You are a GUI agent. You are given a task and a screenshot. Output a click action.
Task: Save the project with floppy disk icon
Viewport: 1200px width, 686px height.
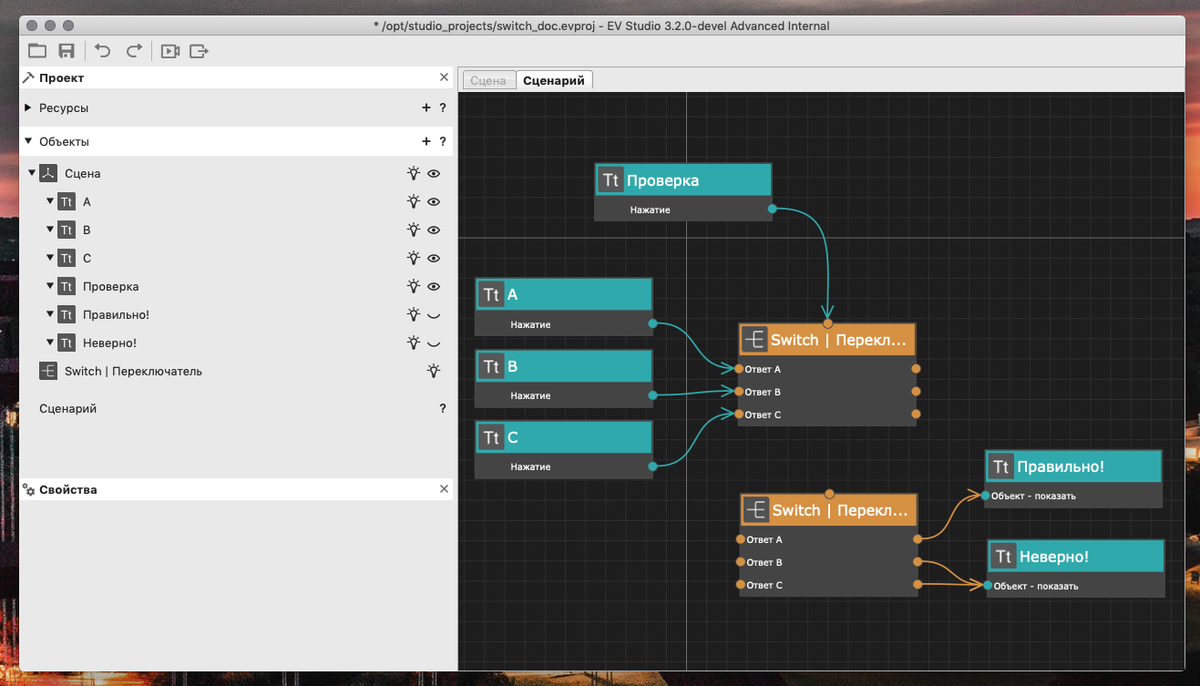tap(67, 51)
